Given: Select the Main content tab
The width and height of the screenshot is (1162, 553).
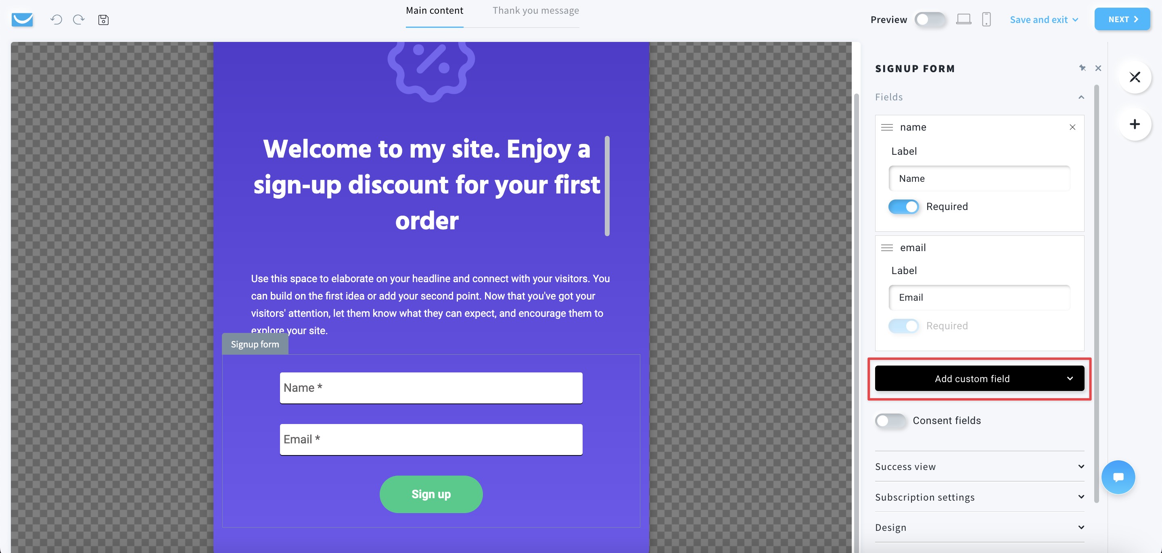Looking at the screenshot, I should (x=434, y=10).
